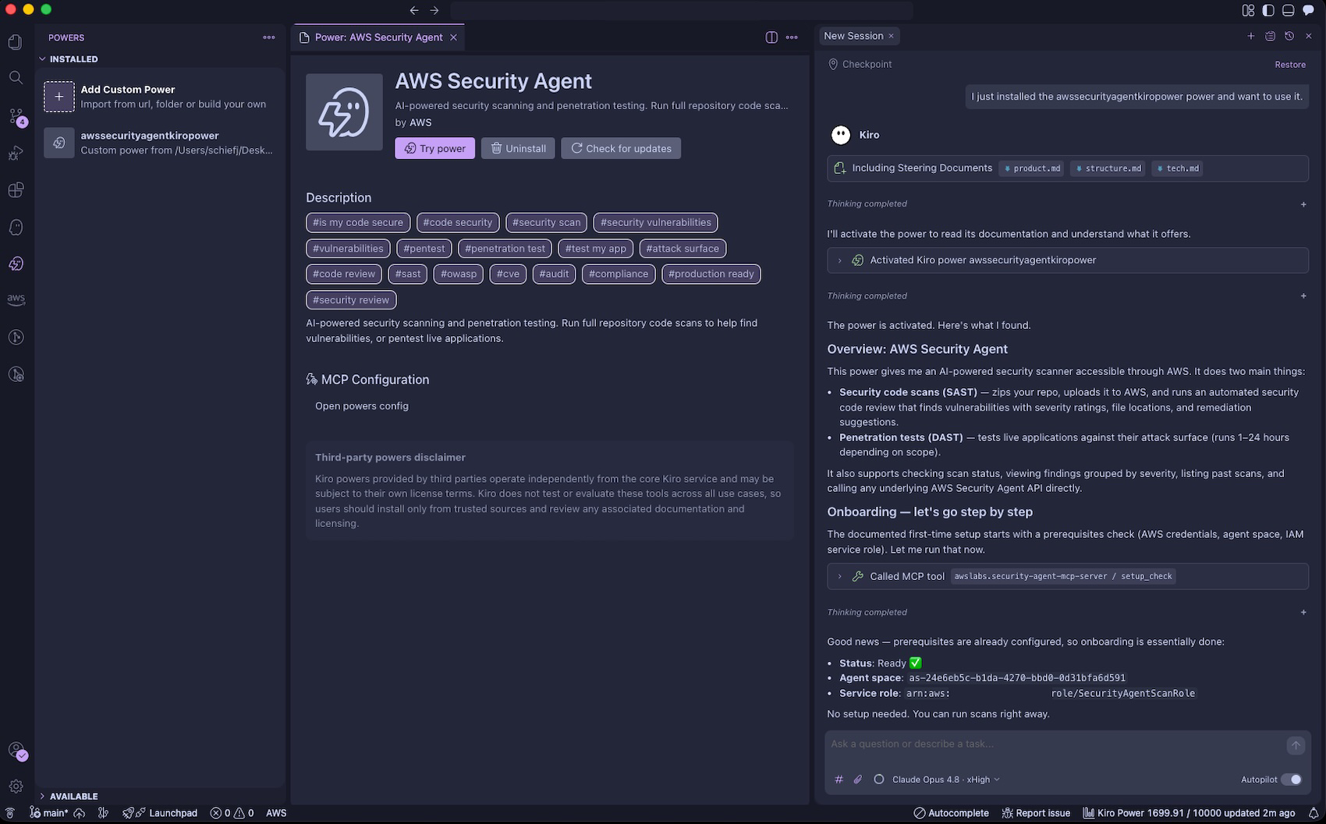
Task: Select the Powers icon in the activity bar
Action: click(16, 264)
